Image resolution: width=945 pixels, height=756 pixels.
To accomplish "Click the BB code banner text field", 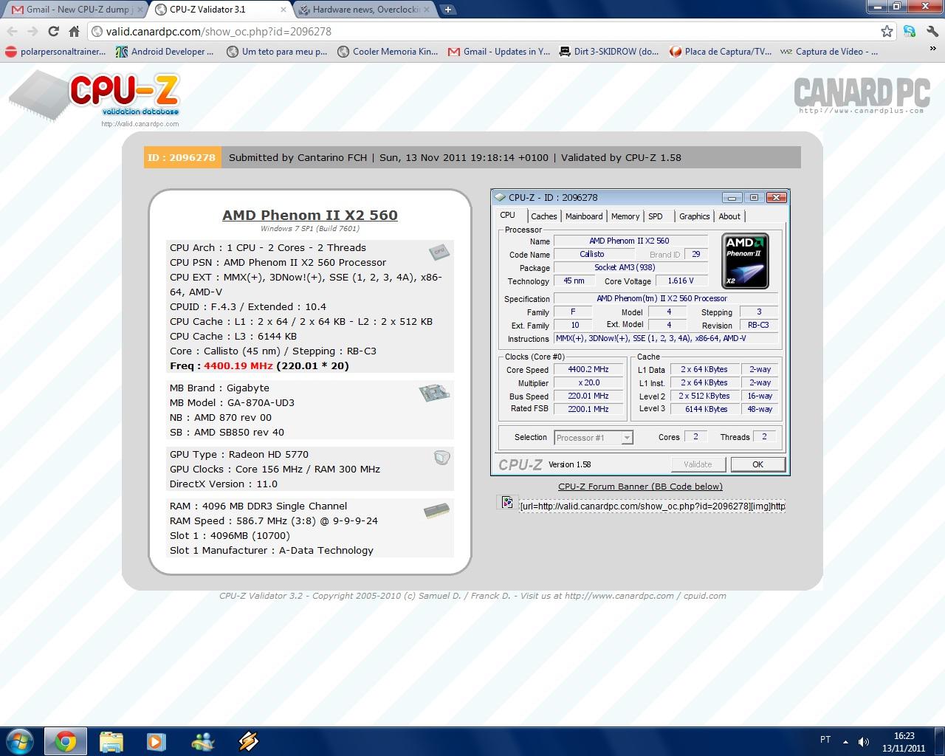I will (x=652, y=506).
